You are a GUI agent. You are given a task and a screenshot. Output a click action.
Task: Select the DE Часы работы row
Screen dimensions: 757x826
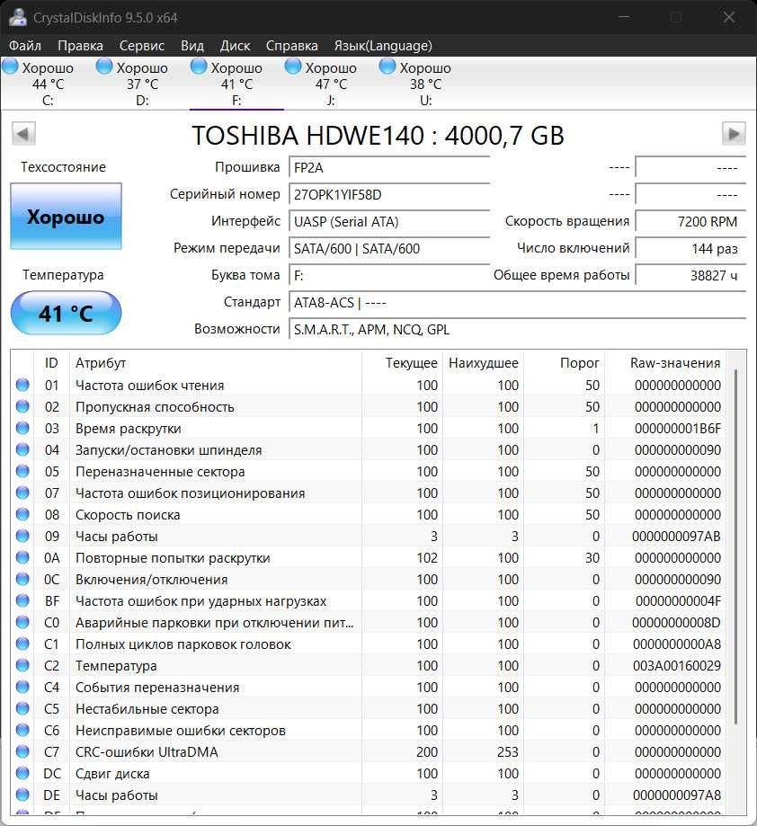pyautogui.click(x=369, y=795)
